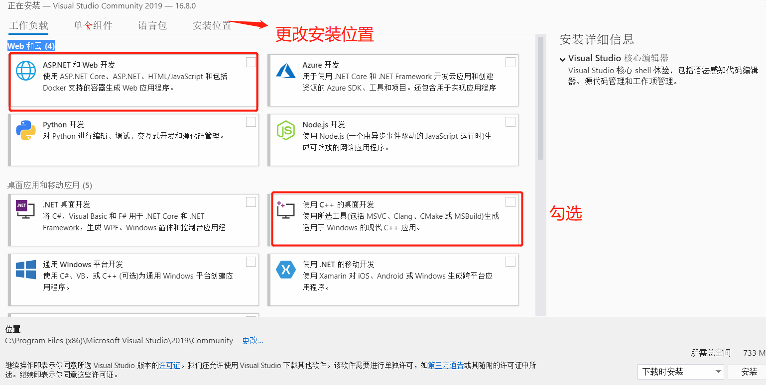The image size is (766, 385).
Task: Click the workloads list vertical scrollbar thumb
Action: (540, 97)
